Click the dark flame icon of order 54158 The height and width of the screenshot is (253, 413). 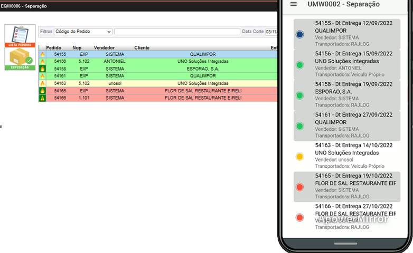(x=42, y=69)
